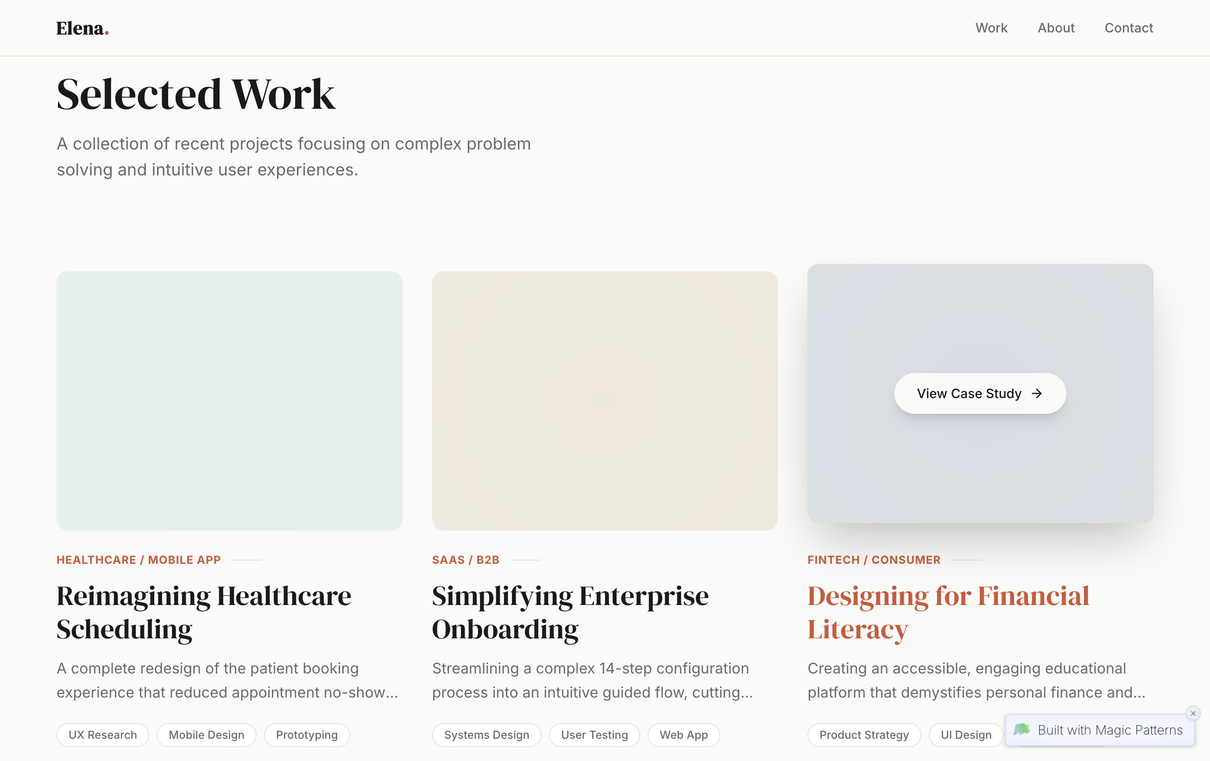Open the Healthcare Scheduling project thumbnail

click(229, 400)
